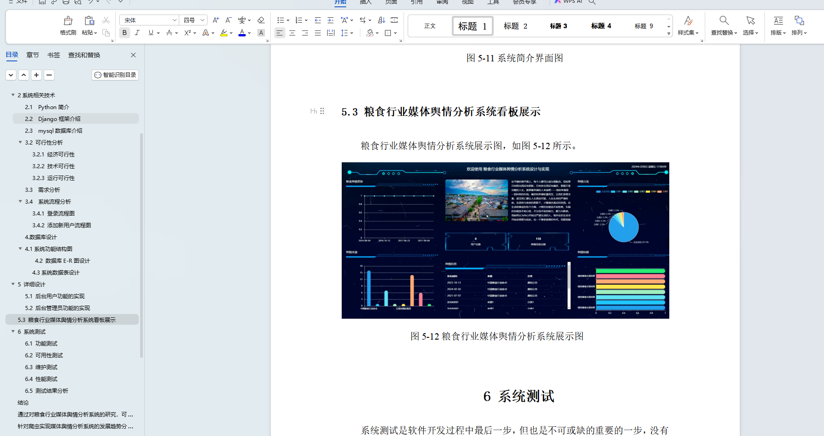Toggle character shading A button
This screenshot has width=824, height=436.
[261, 33]
